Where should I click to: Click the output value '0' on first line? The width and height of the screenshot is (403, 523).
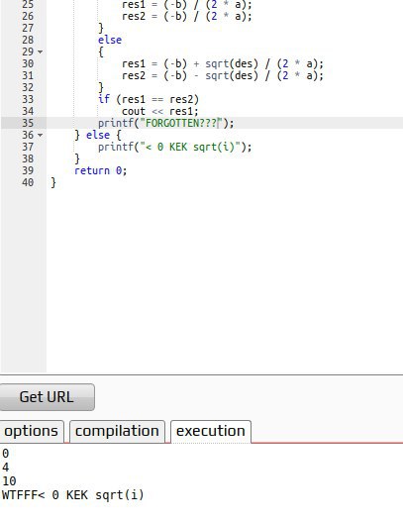(5, 454)
